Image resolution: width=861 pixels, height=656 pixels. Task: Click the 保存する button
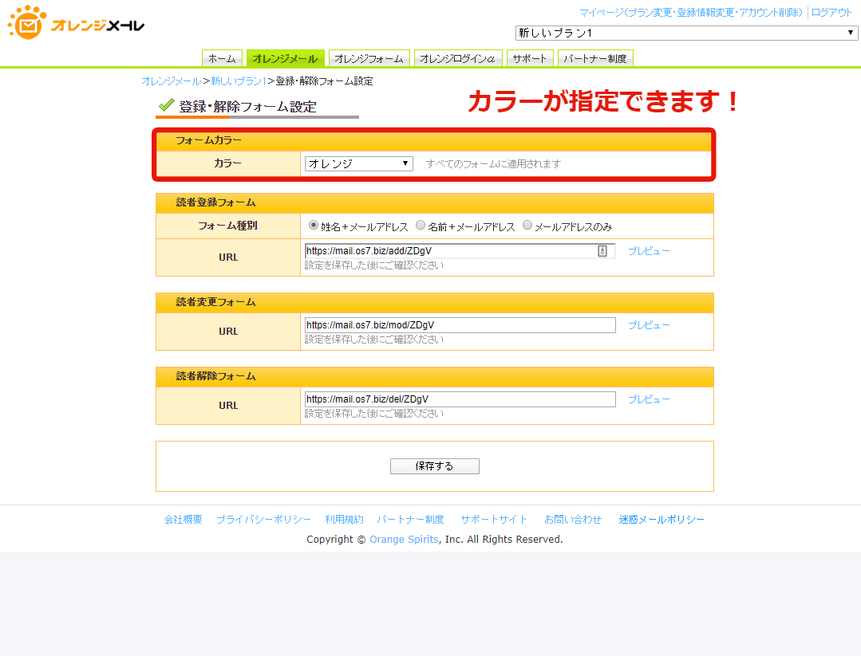pos(434,466)
